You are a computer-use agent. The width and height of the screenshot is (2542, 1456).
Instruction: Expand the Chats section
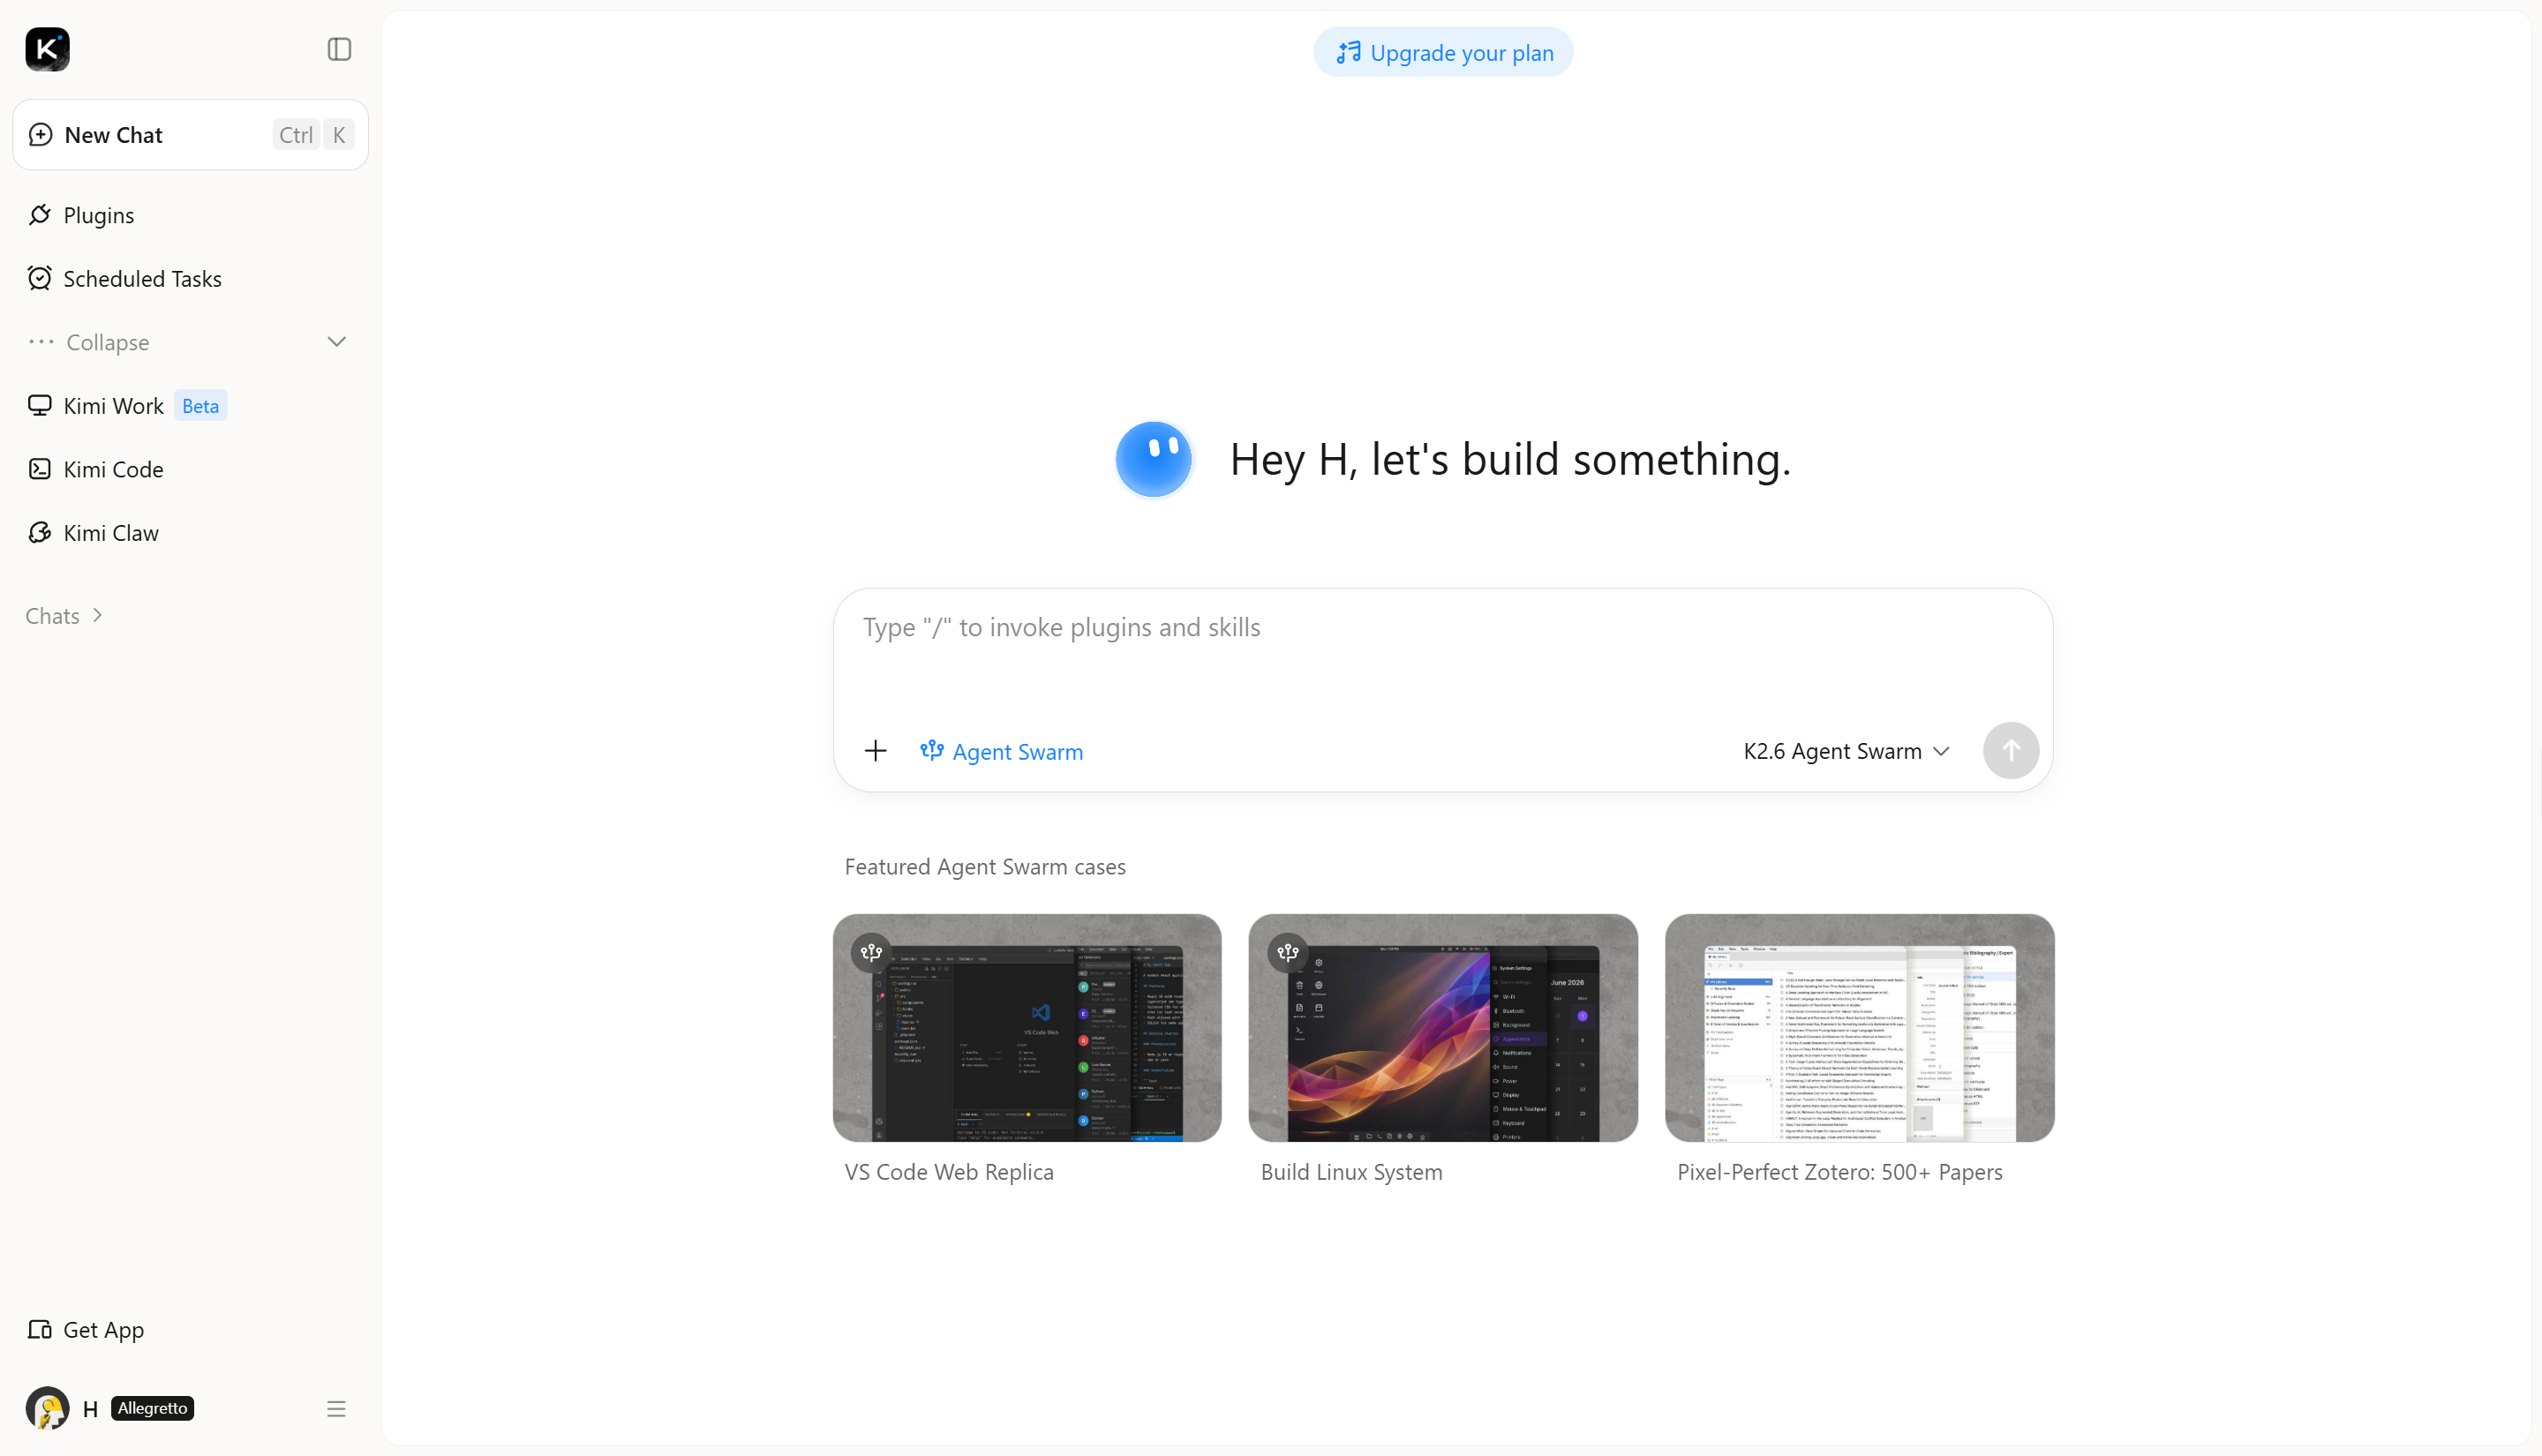tap(65, 616)
